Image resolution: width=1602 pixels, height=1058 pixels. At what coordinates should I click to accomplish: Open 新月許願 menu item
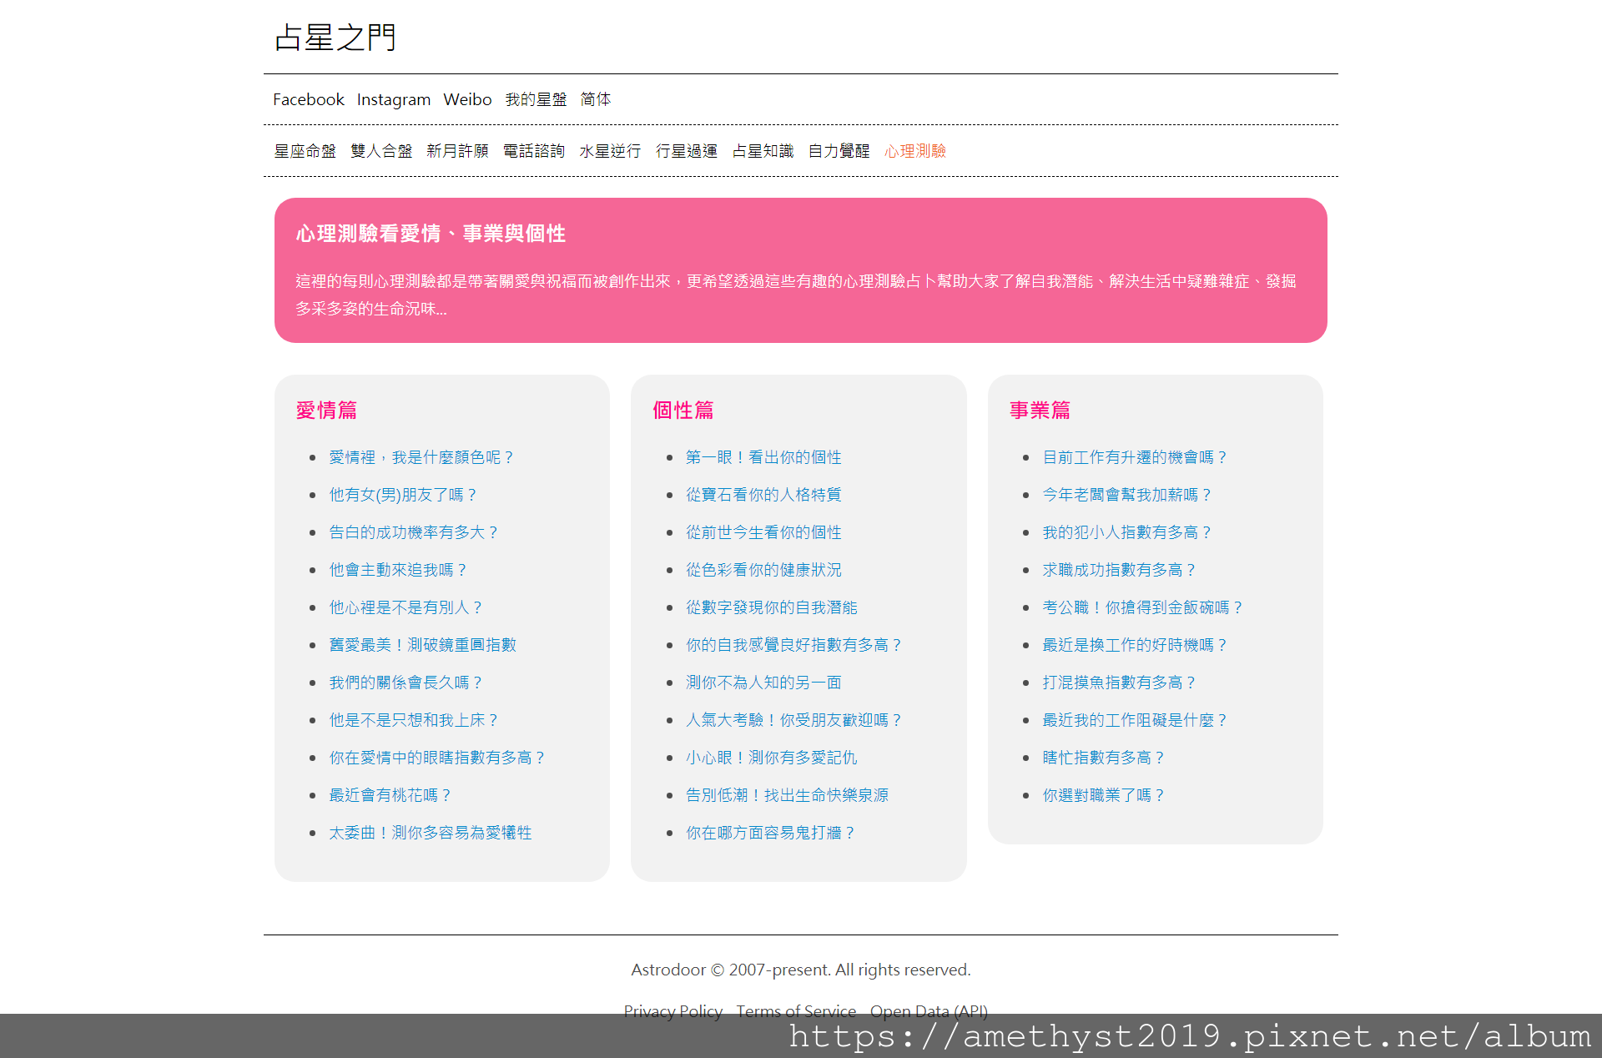457,151
